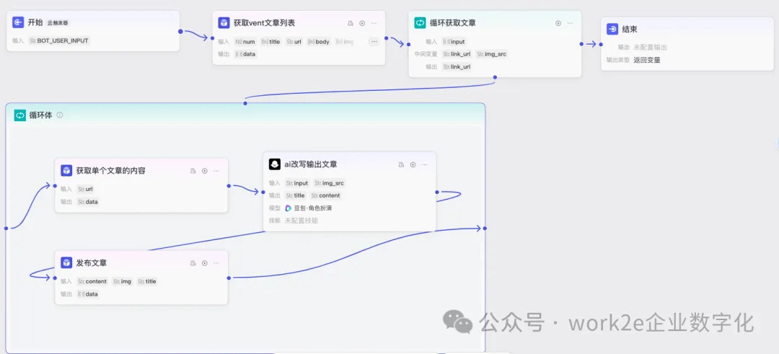Screen dimensions: 779x354
Task: Select the 获取单个文章的内容 node title
Action: tap(111, 171)
